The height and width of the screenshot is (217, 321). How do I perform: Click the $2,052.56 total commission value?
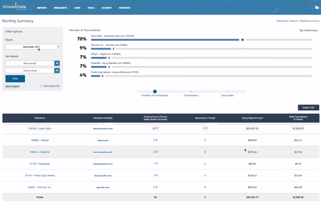pyautogui.click(x=298, y=197)
